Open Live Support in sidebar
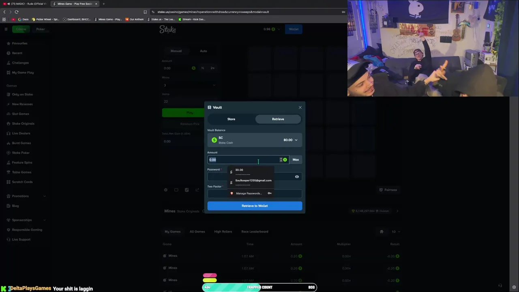 (21, 240)
